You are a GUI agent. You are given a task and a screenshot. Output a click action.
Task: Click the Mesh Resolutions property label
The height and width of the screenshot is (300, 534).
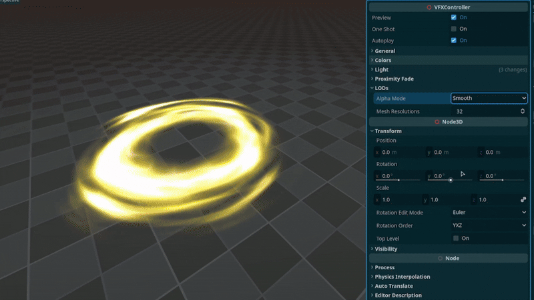398,111
